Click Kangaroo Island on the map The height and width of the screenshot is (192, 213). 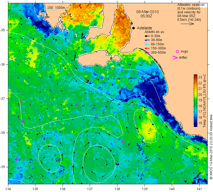95,58
